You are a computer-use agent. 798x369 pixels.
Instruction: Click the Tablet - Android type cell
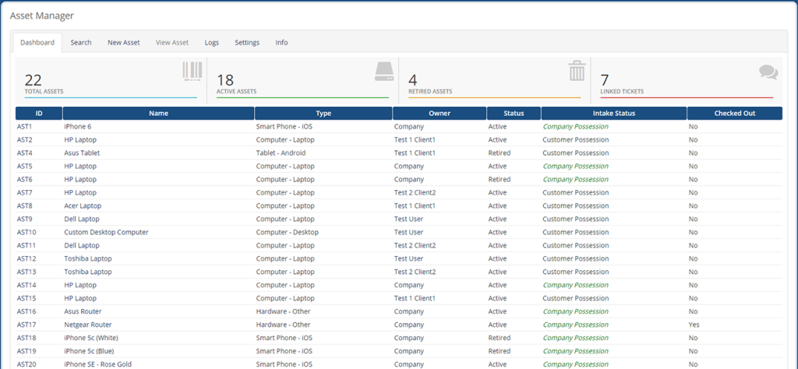pyautogui.click(x=281, y=153)
